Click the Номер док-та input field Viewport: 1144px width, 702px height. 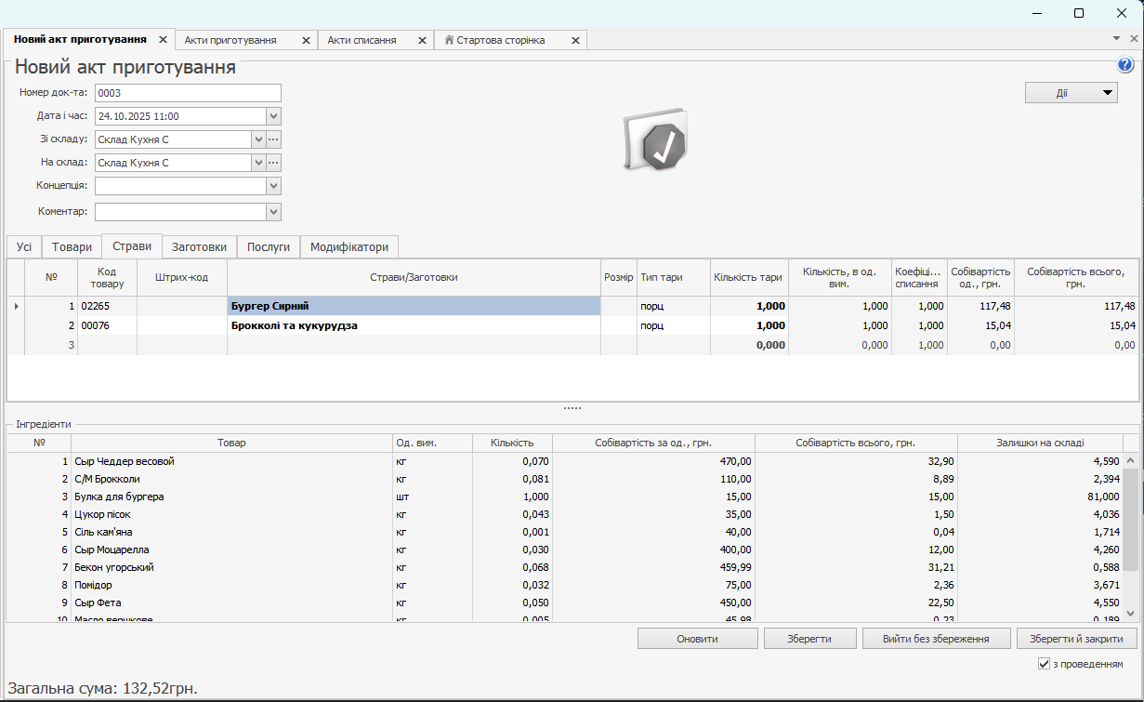[188, 93]
